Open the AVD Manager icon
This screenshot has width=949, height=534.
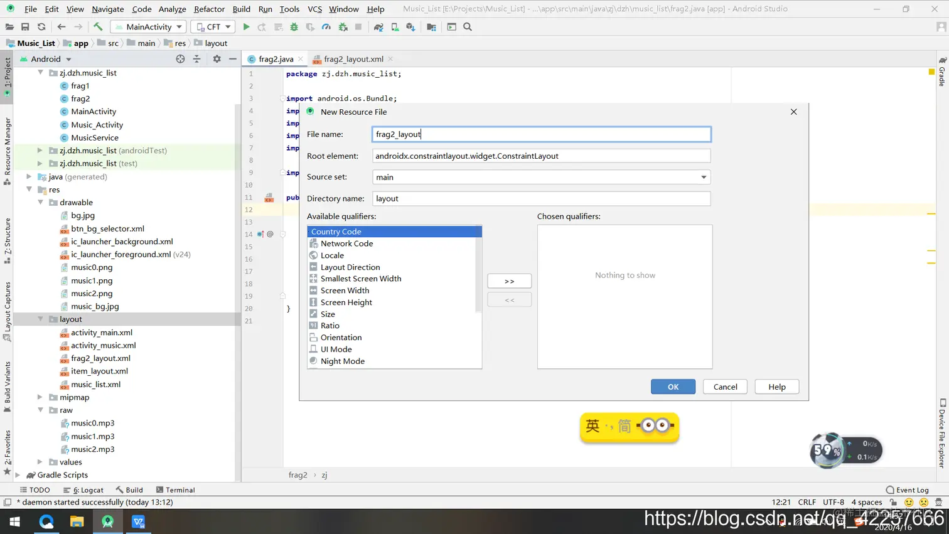[x=395, y=27]
